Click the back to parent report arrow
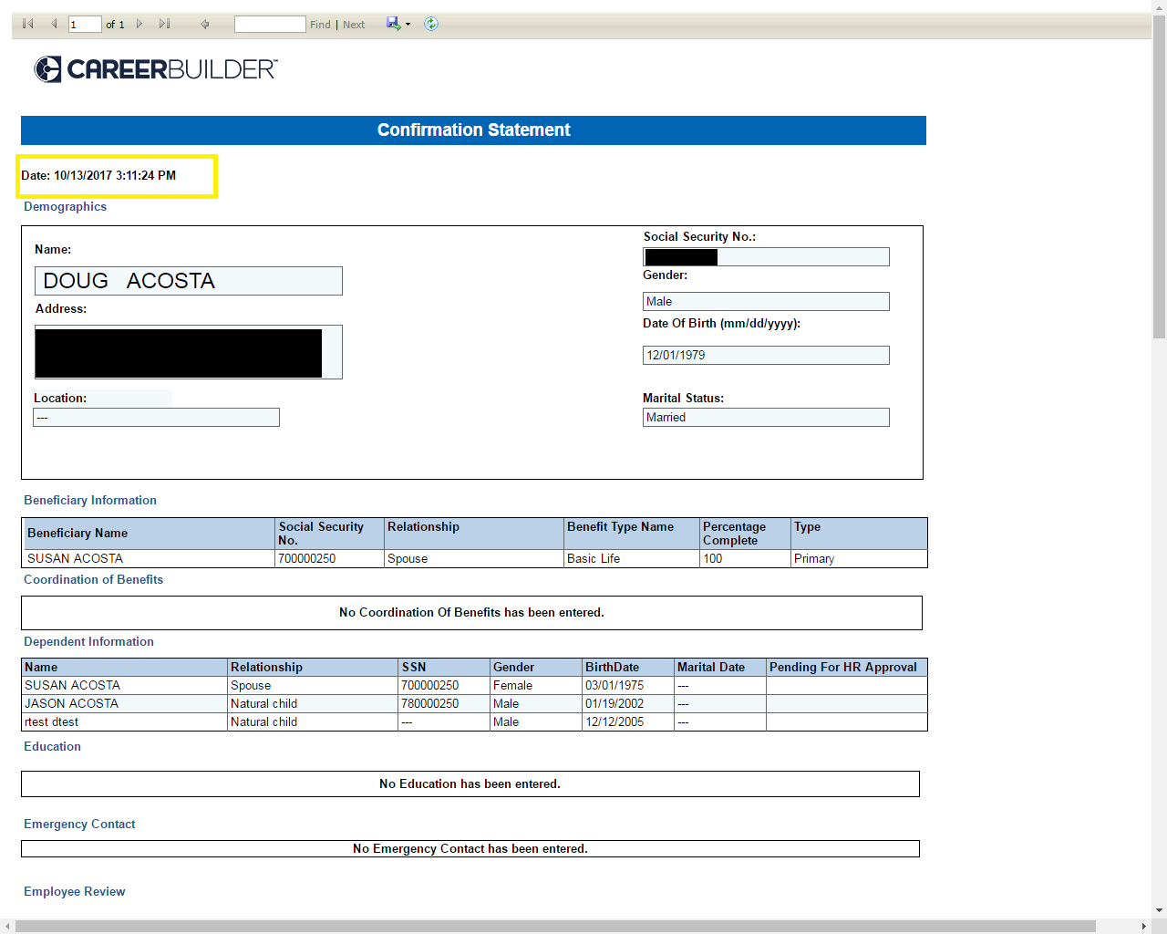 pos(205,24)
